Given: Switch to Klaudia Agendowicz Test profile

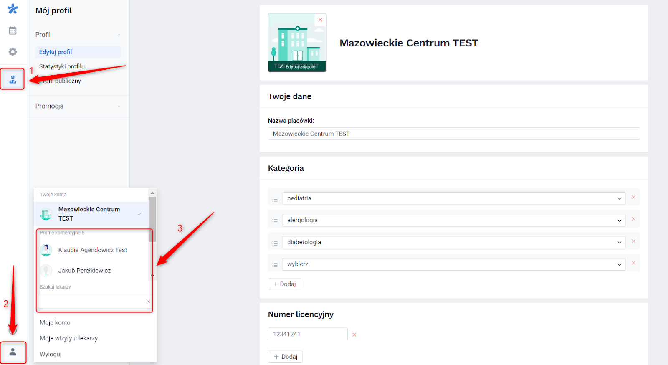Looking at the screenshot, I should pos(92,250).
